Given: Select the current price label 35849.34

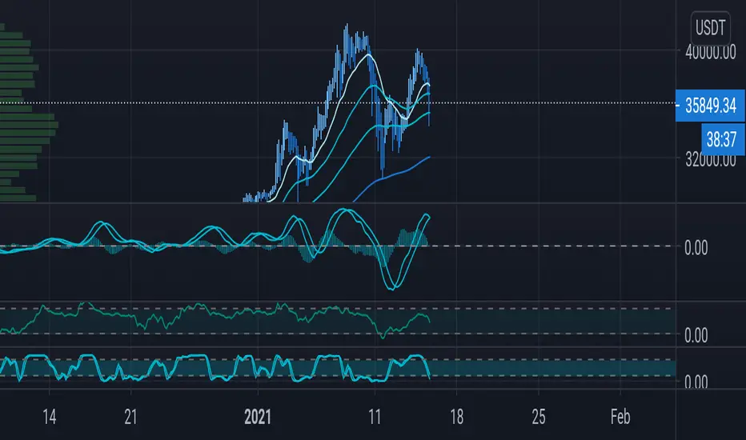Looking at the screenshot, I should [710, 105].
